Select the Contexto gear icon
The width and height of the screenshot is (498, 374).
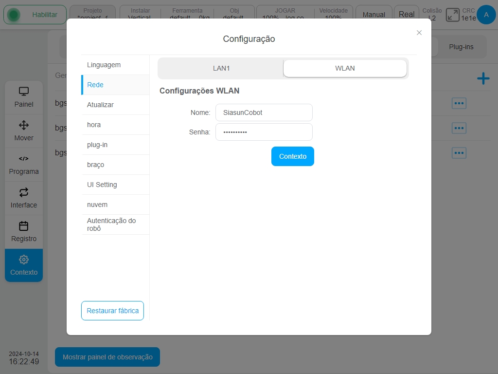tap(24, 260)
